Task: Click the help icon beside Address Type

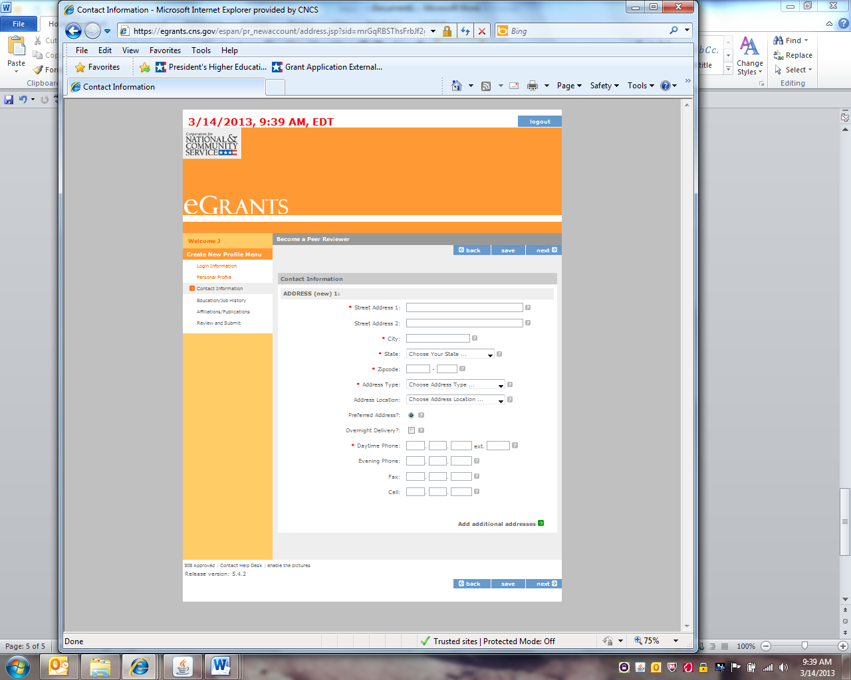Action: [510, 384]
